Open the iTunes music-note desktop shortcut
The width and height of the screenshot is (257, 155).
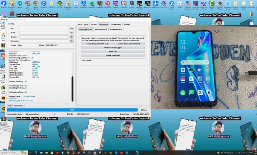pyautogui.click(x=75, y=4)
